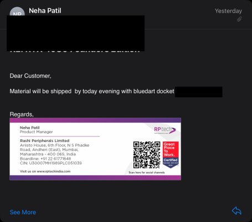This screenshot has width=252, height=222.
Task: Click the Yesterday timestamp
Action: point(228,11)
